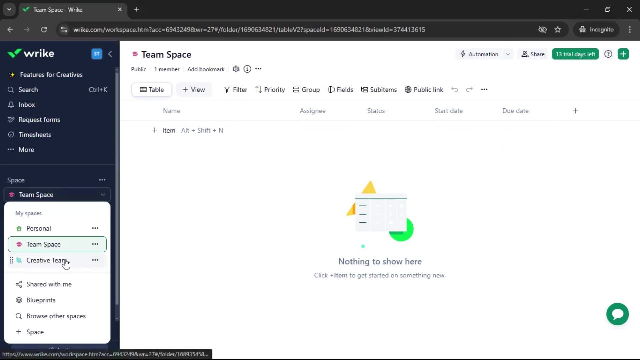Open Features for Creatives
The image size is (640, 360).
51,75
